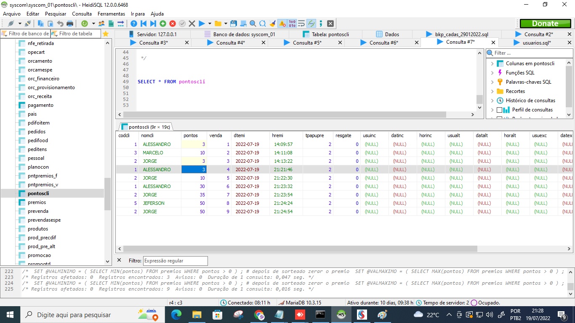Viewport: 575px width, 323px height.
Task: Toggle the word wrap toolbar button
Action: click(x=301, y=24)
